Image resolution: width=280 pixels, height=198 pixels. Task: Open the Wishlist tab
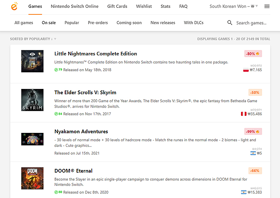(x=144, y=6)
